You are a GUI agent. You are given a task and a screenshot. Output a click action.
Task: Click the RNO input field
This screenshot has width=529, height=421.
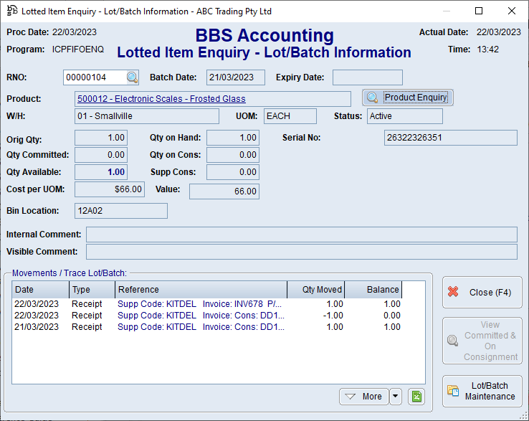(x=95, y=77)
